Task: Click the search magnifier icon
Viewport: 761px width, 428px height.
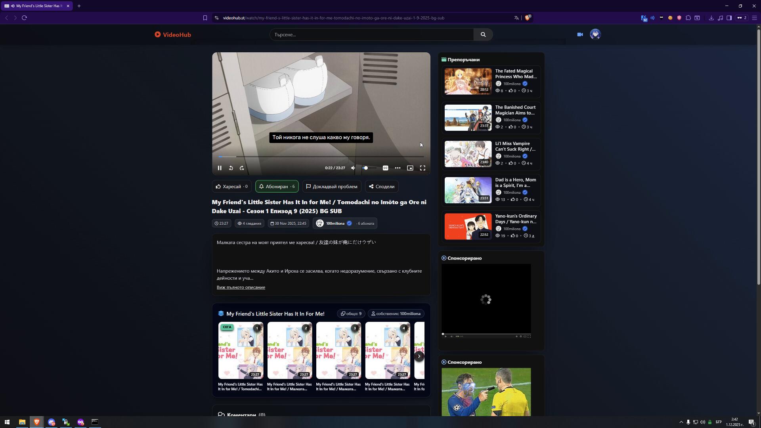Action: (x=483, y=34)
